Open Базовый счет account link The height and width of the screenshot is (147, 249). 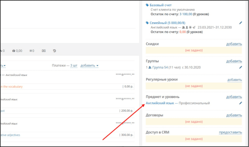160,5
